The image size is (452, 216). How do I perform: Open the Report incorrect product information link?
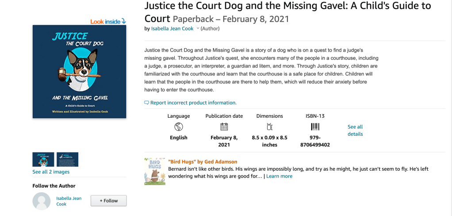(193, 103)
